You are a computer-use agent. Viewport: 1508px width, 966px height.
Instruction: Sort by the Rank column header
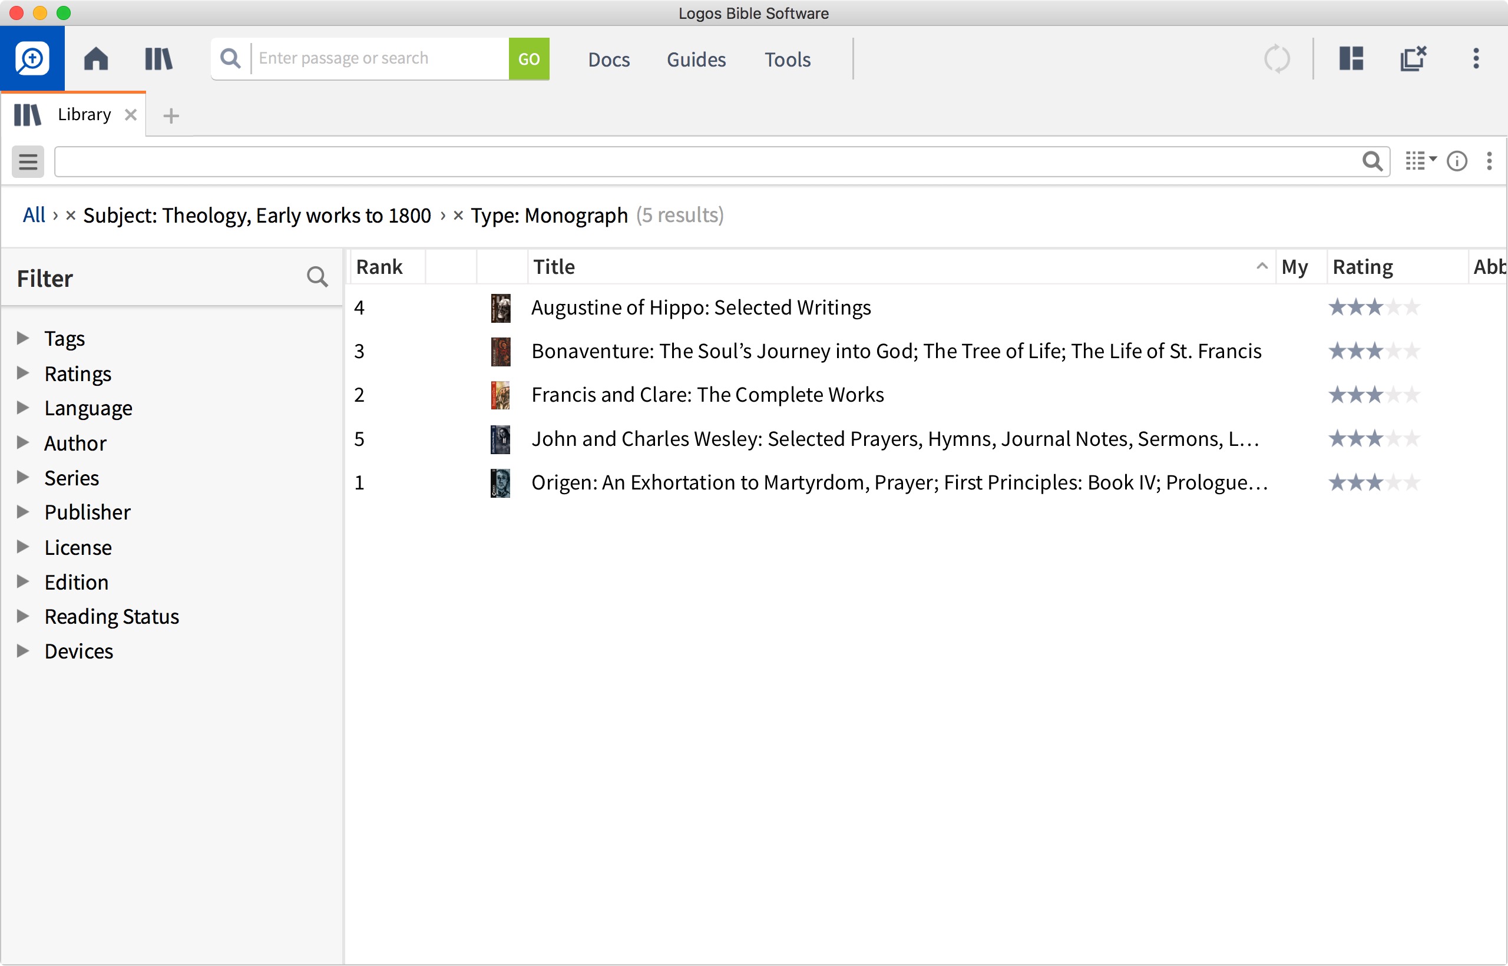[387, 267]
